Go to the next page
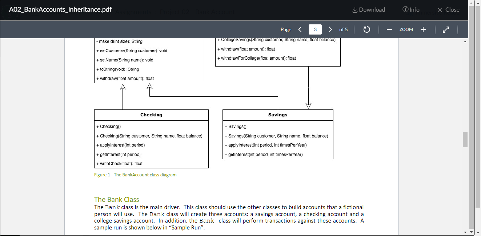The height and width of the screenshot is (236, 481). 330,29
